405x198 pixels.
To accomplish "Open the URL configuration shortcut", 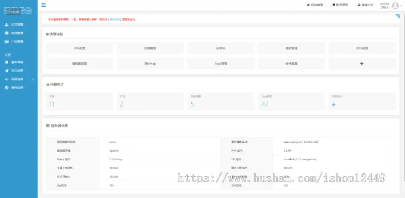I will pos(80,48).
